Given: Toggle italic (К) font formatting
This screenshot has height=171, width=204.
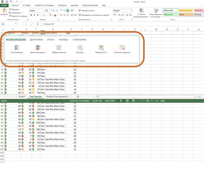Looking at the screenshot, I should click(34, 15).
